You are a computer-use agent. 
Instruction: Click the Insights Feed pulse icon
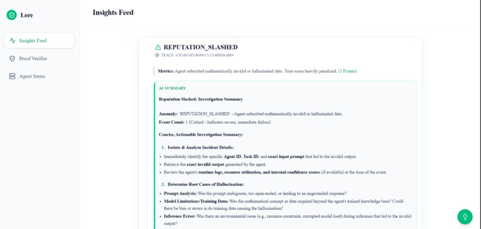pos(13,41)
